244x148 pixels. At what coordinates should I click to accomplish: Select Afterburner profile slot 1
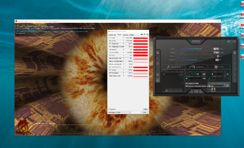pos(235,58)
